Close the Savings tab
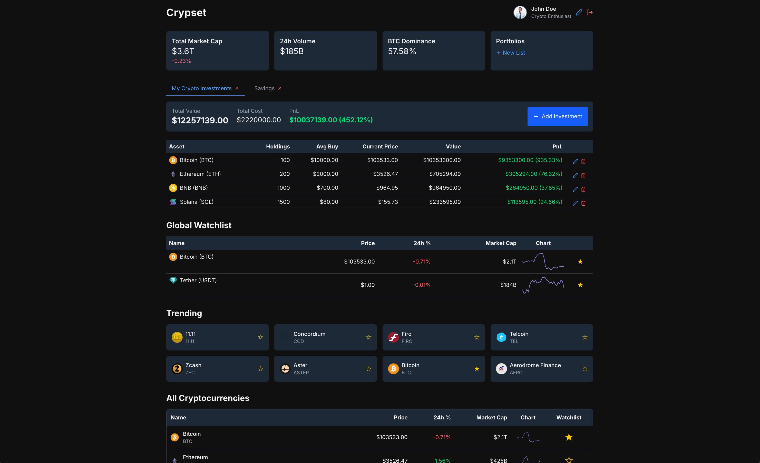760x463 pixels. 280,88
